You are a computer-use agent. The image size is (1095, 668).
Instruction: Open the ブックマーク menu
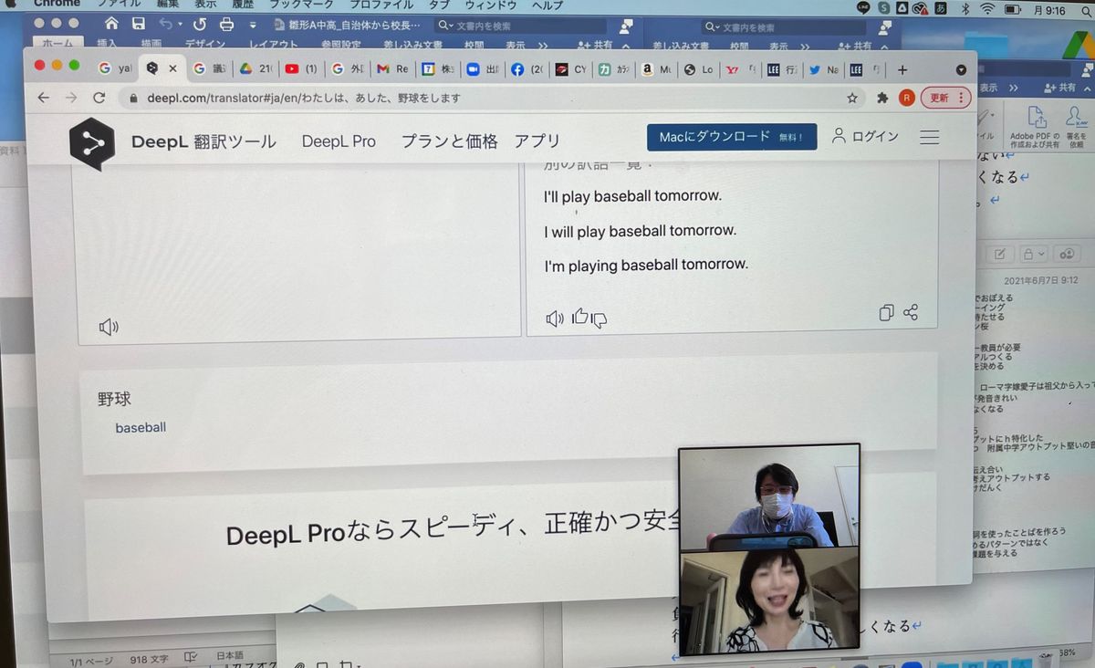pyautogui.click(x=301, y=5)
